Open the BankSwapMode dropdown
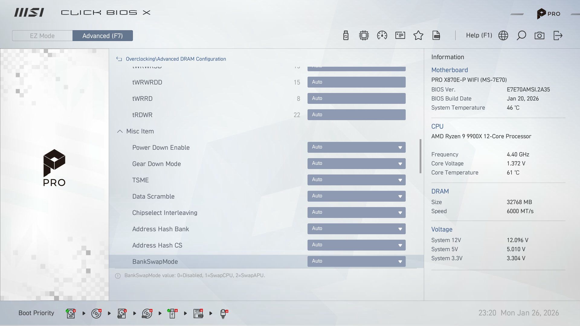580x326 pixels. click(356, 261)
